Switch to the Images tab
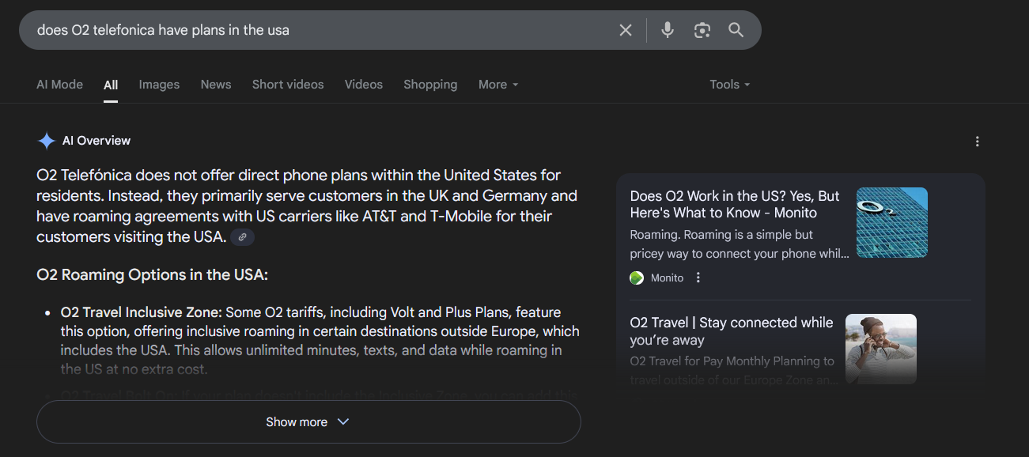The image size is (1029, 457). tap(159, 85)
